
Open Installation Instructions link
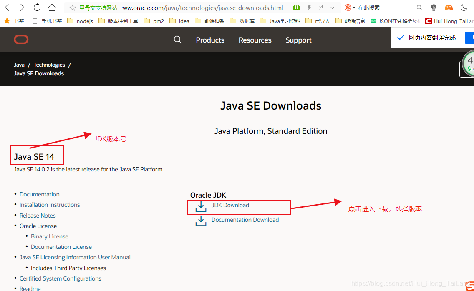tap(50, 205)
